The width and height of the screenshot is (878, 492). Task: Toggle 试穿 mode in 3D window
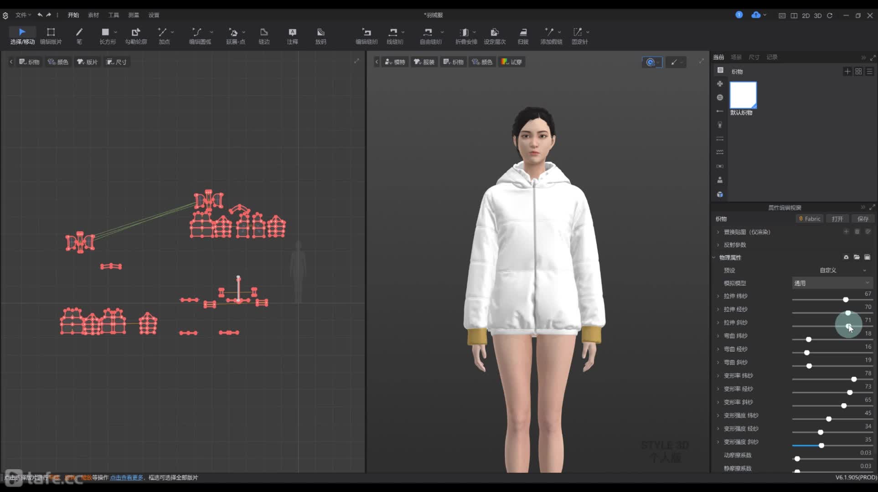pos(511,62)
